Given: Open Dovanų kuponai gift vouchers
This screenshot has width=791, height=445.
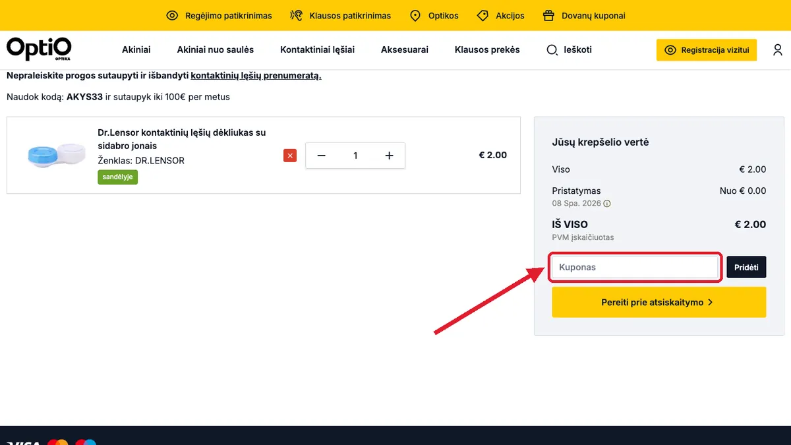Looking at the screenshot, I should pos(584,16).
